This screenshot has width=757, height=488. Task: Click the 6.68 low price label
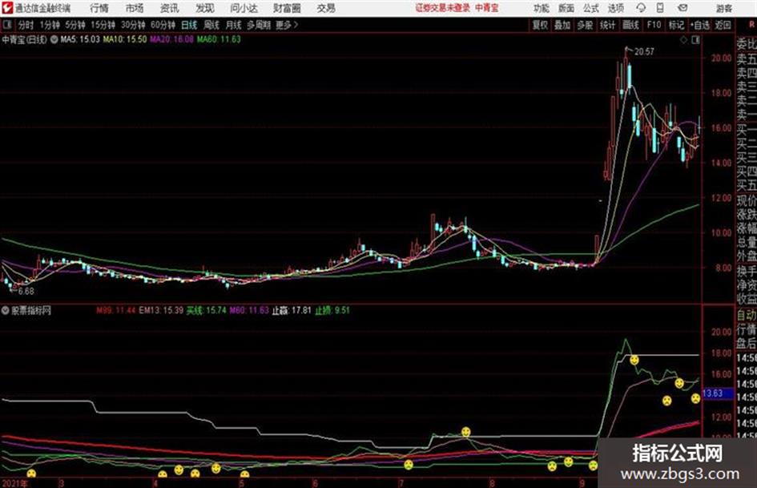point(26,292)
